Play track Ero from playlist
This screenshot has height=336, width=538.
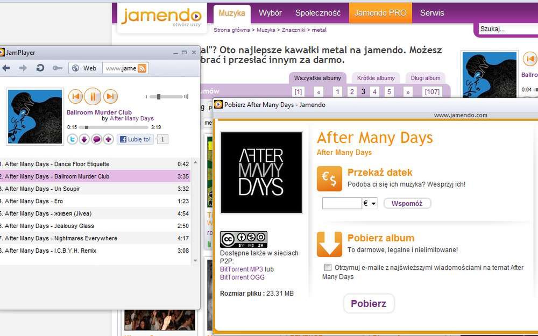(95, 201)
